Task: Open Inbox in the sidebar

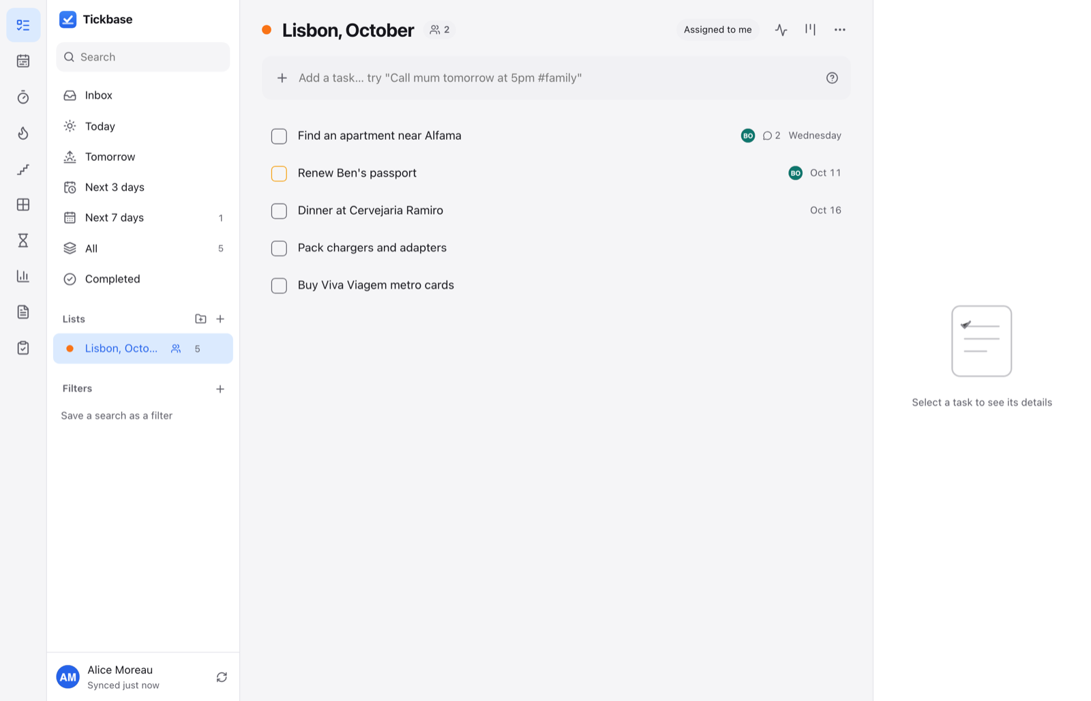Action: (143, 95)
